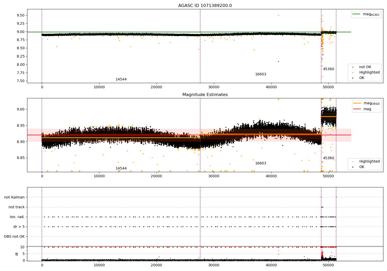Click the orange outlier point at 9.50 magnitude

coord(278,15)
